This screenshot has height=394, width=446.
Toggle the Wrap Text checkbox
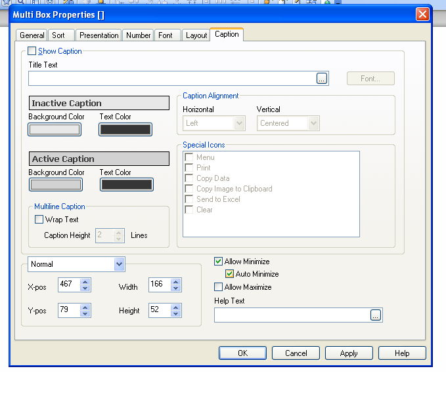pos(39,220)
